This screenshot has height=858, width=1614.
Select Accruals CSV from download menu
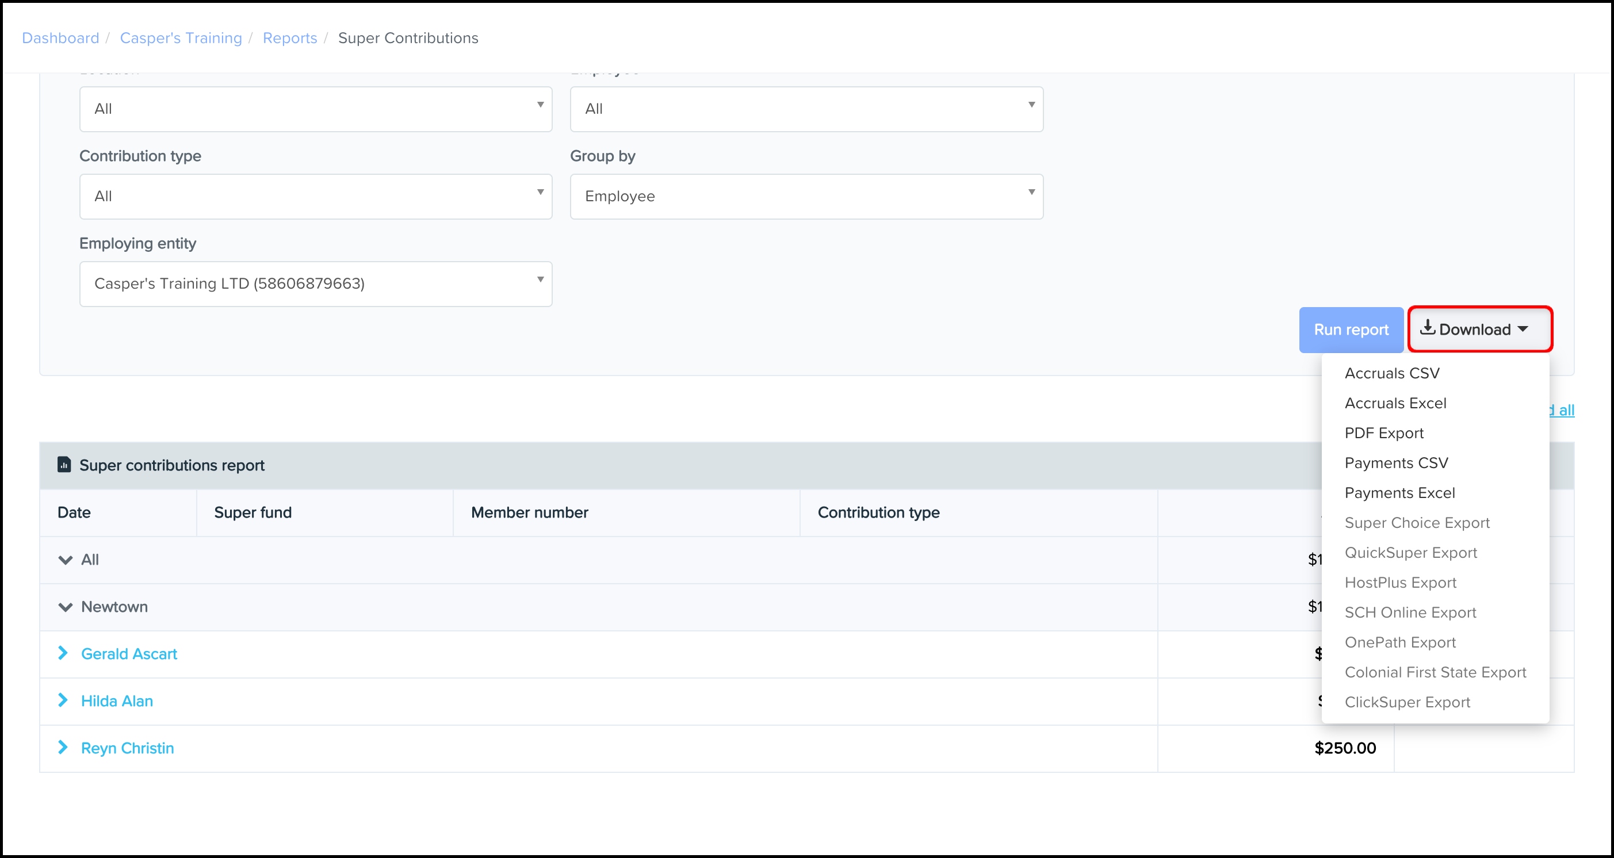(1391, 373)
